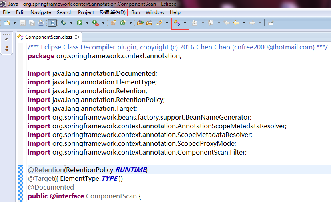Image resolution: width=331 pixels, height=202 pixels.
Task: Click the java.lang.annotation.Target import line
Action: [82, 109]
